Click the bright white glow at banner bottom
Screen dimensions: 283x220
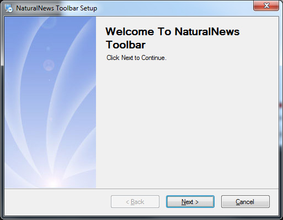coord(52,183)
